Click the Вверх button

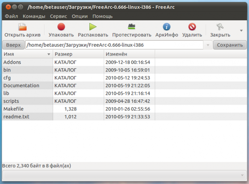(x=14, y=45)
